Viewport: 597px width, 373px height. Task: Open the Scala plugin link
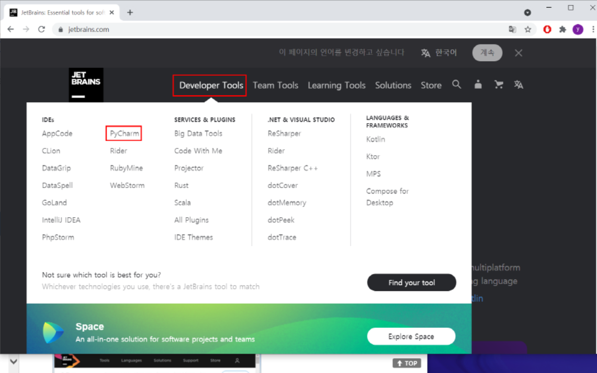click(183, 203)
